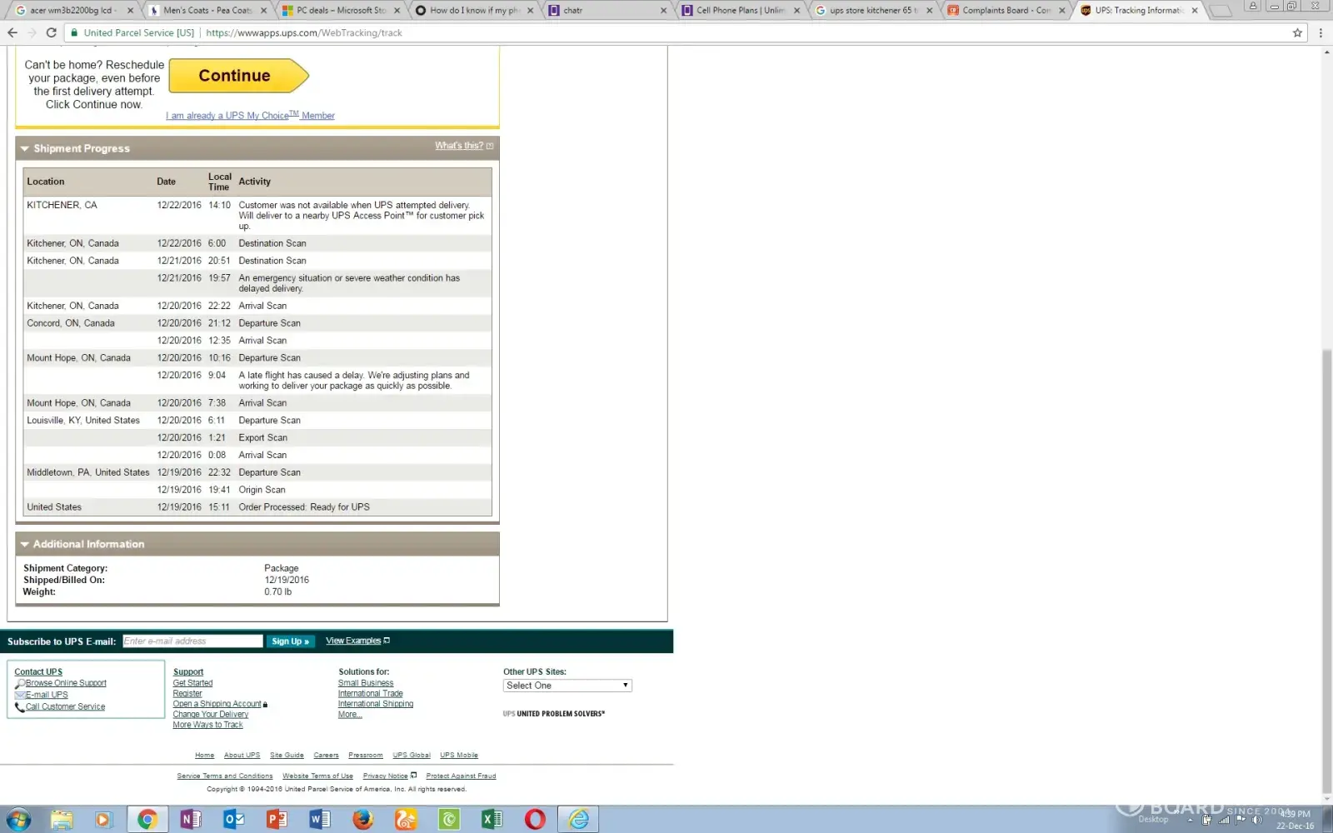This screenshot has height=833, width=1333.
Task: Switch to the Men's Coats - Pea Coats tab
Action: click(x=207, y=11)
